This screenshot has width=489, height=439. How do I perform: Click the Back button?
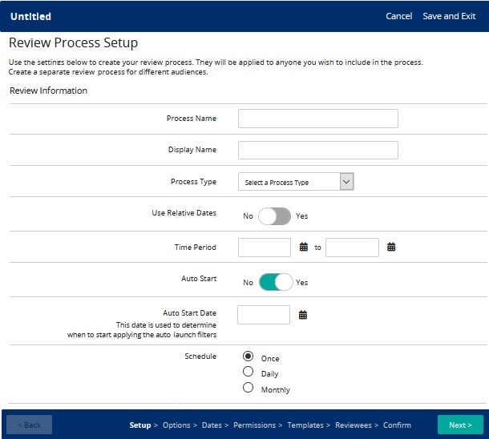click(x=30, y=425)
